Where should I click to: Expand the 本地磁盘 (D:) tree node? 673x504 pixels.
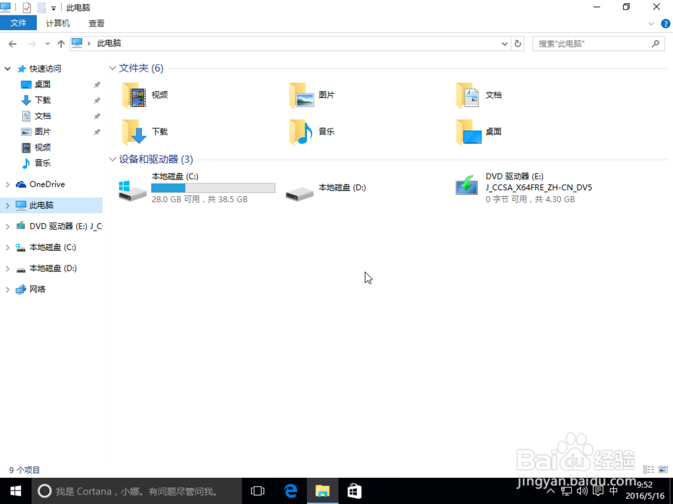[7, 268]
